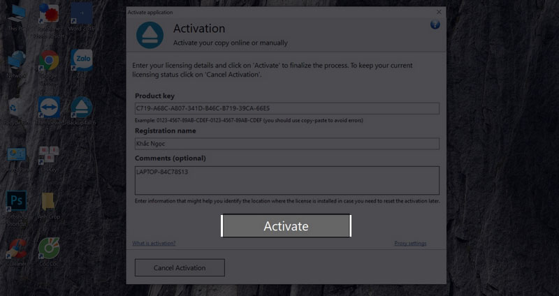The width and height of the screenshot is (559, 296).
Task: Open the 'What is activation?' link
Action: [x=154, y=243]
